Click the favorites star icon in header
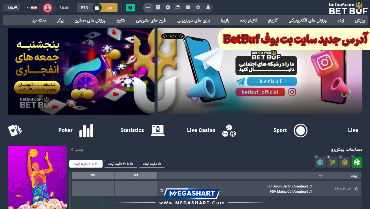 click(x=198, y=7)
